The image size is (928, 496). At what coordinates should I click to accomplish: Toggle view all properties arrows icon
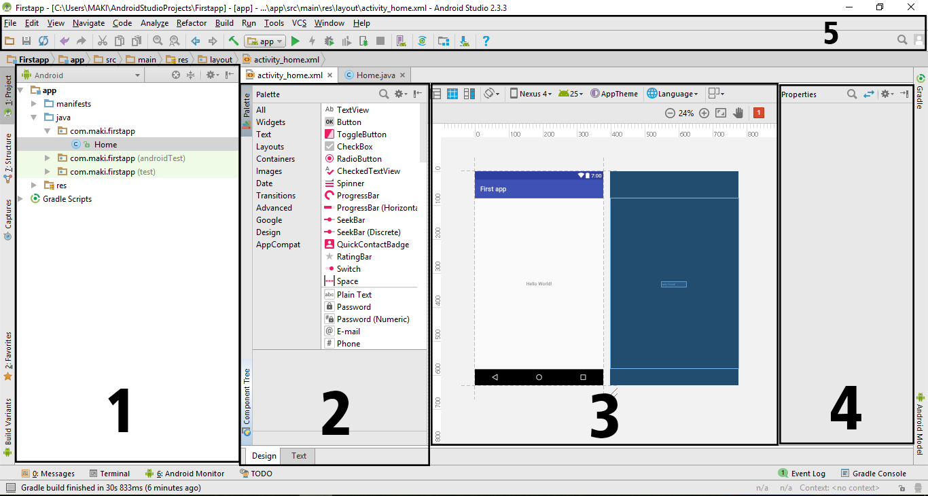(x=869, y=94)
